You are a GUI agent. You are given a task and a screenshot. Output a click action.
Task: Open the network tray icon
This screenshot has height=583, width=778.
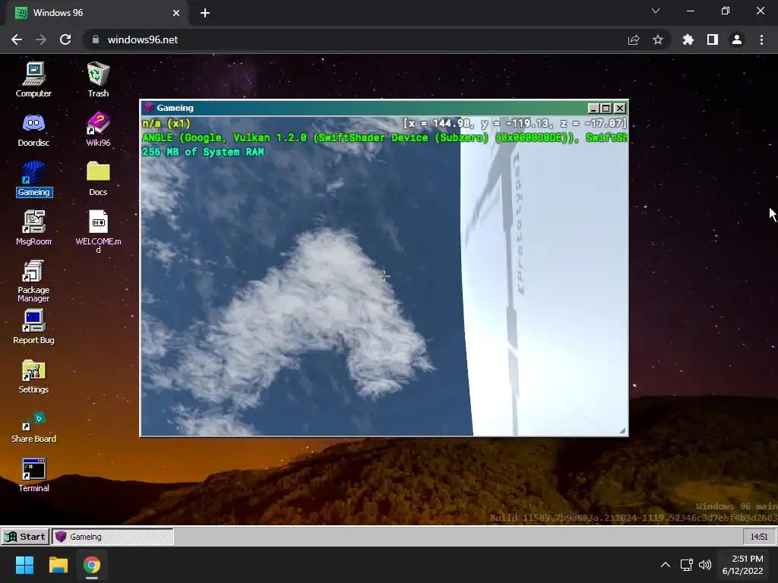click(687, 565)
